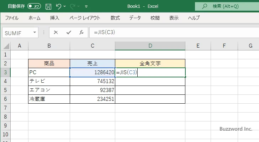Select column A header
The height and width of the screenshot is (142, 259).
(20, 46)
